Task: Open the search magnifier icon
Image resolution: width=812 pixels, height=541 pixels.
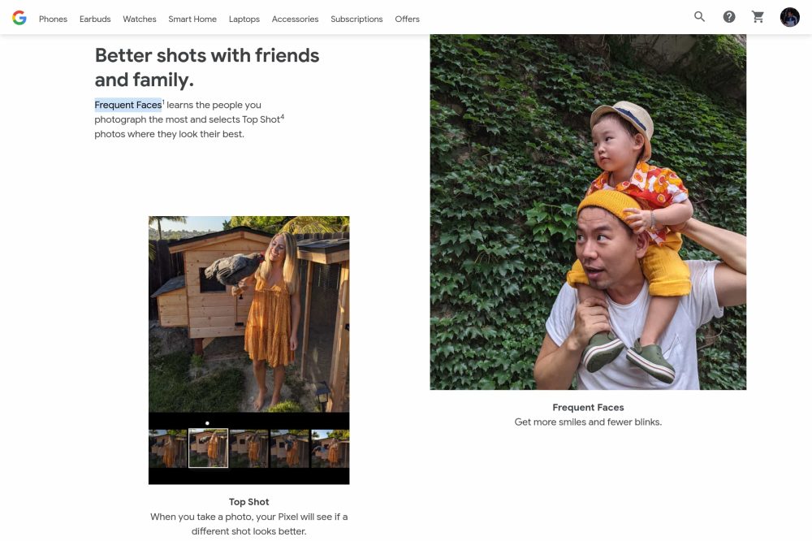Action: (699, 17)
